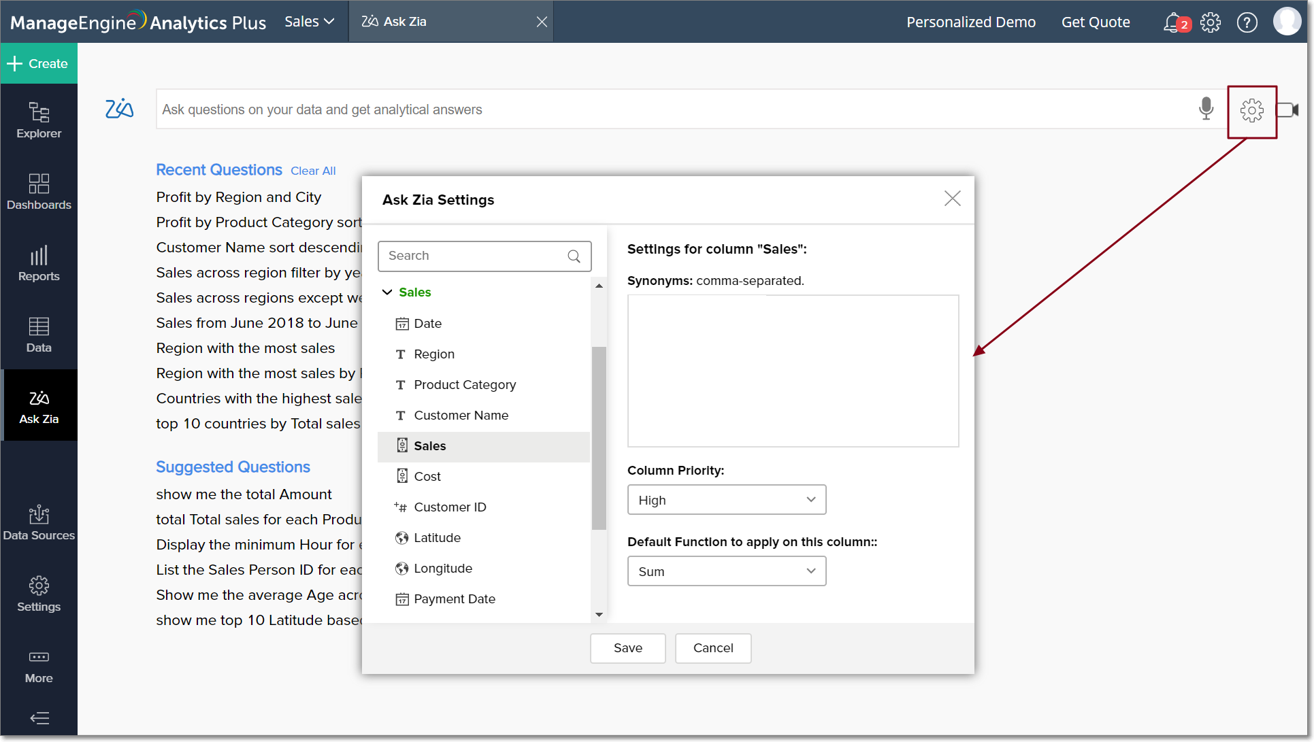Image resolution: width=1314 pixels, height=742 pixels.
Task: Select Product Category column in list
Action: coord(465,384)
